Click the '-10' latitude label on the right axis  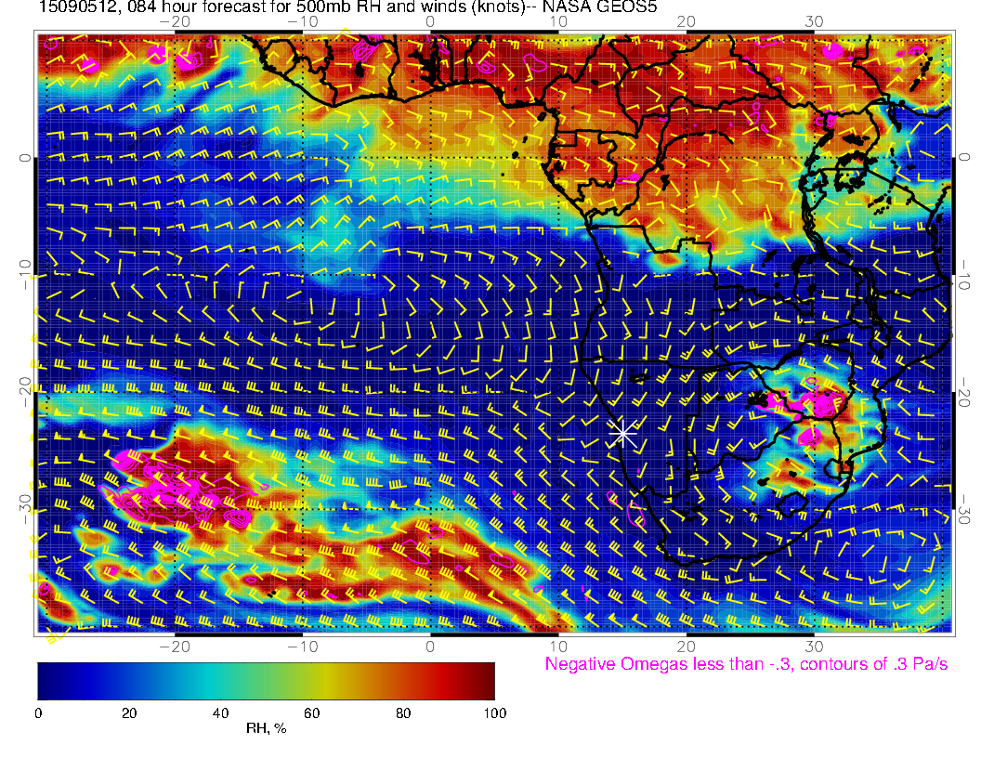964,275
